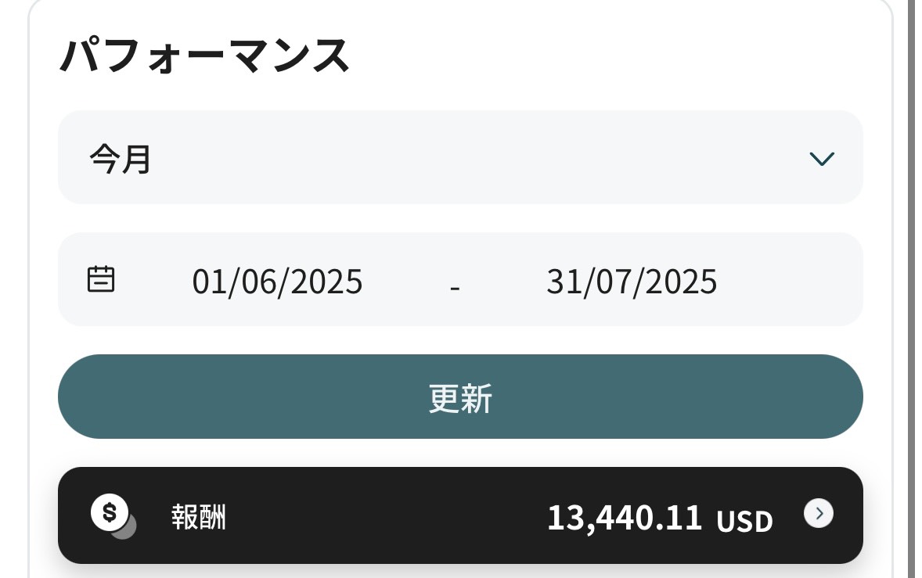Select the start date 01/06/2025
Viewport: 922px width, 578px height.
coord(277,282)
